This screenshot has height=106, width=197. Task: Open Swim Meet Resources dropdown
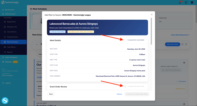(x=181, y=35)
